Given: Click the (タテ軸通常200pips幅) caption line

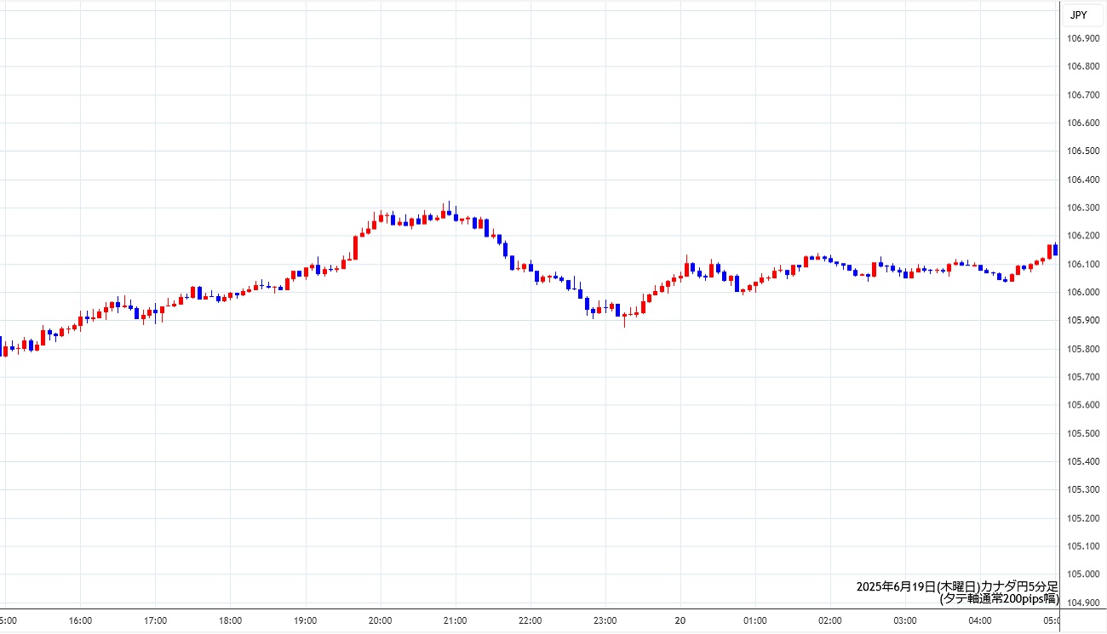Looking at the screenshot, I should coord(999,598).
